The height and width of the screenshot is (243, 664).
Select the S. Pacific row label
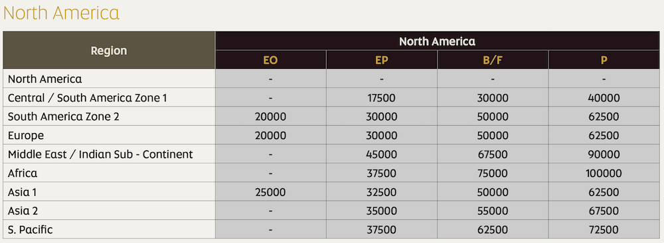click(x=30, y=230)
